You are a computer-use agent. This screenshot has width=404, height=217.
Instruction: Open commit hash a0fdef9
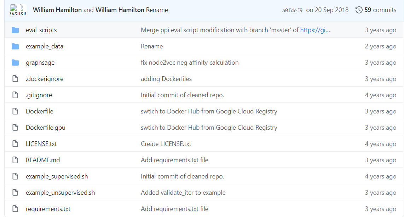292,10
